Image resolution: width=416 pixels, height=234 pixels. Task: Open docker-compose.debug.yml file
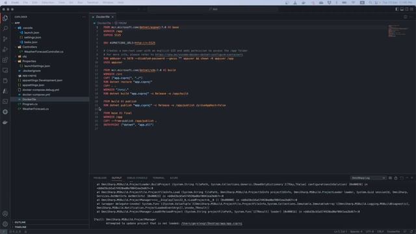41,90
